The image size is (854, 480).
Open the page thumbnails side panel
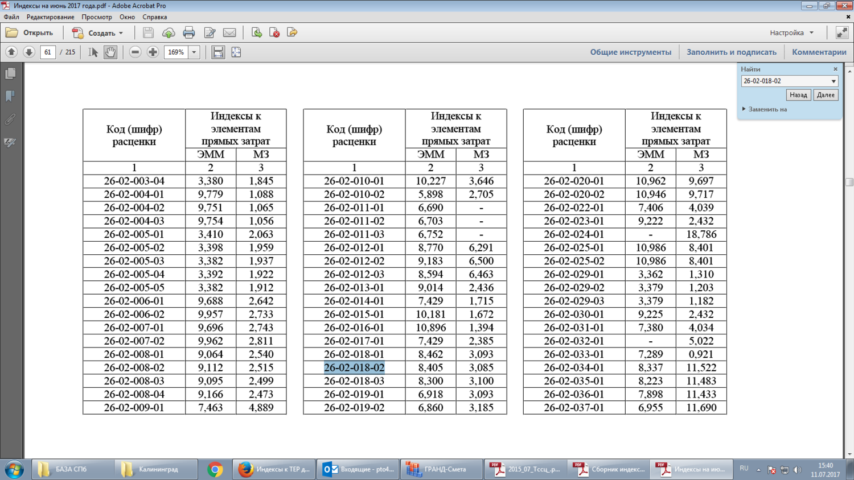coord(10,73)
